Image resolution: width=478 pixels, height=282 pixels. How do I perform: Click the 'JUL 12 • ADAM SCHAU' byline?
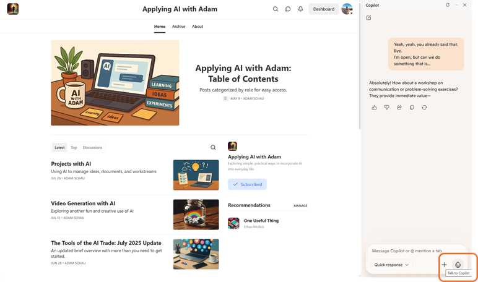pyautogui.click(x=67, y=218)
